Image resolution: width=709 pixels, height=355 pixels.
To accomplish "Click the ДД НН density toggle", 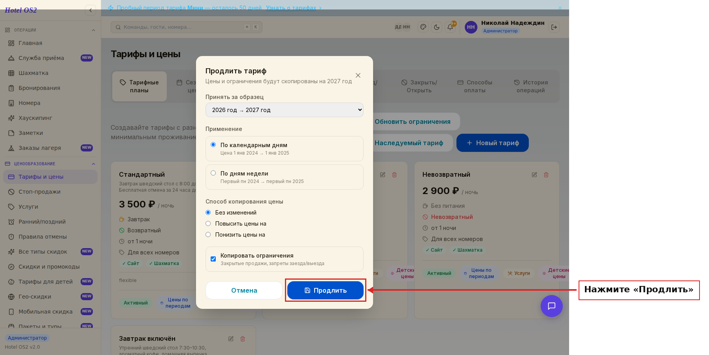I will pos(402,27).
